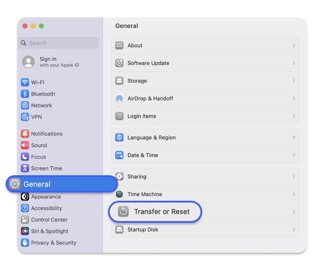
Task: Select Bluetooth label in the sidebar
Action: point(43,94)
